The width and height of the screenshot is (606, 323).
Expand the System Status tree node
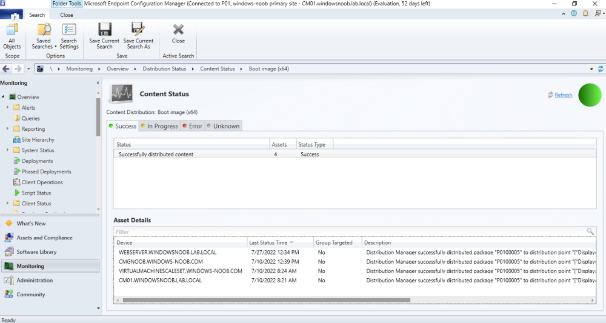tap(8, 150)
